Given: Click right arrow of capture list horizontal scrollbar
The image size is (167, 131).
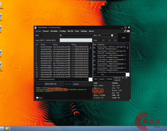Looking at the screenshot, I should [124, 74].
